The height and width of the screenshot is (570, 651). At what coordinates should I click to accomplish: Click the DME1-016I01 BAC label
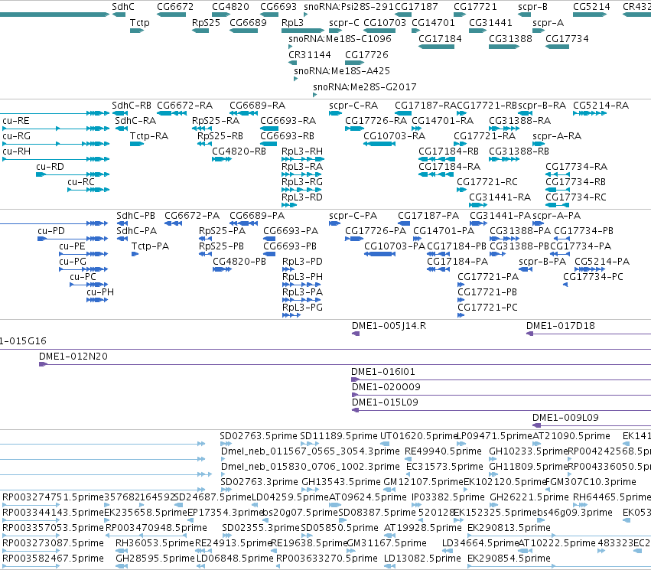tap(382, 372)
